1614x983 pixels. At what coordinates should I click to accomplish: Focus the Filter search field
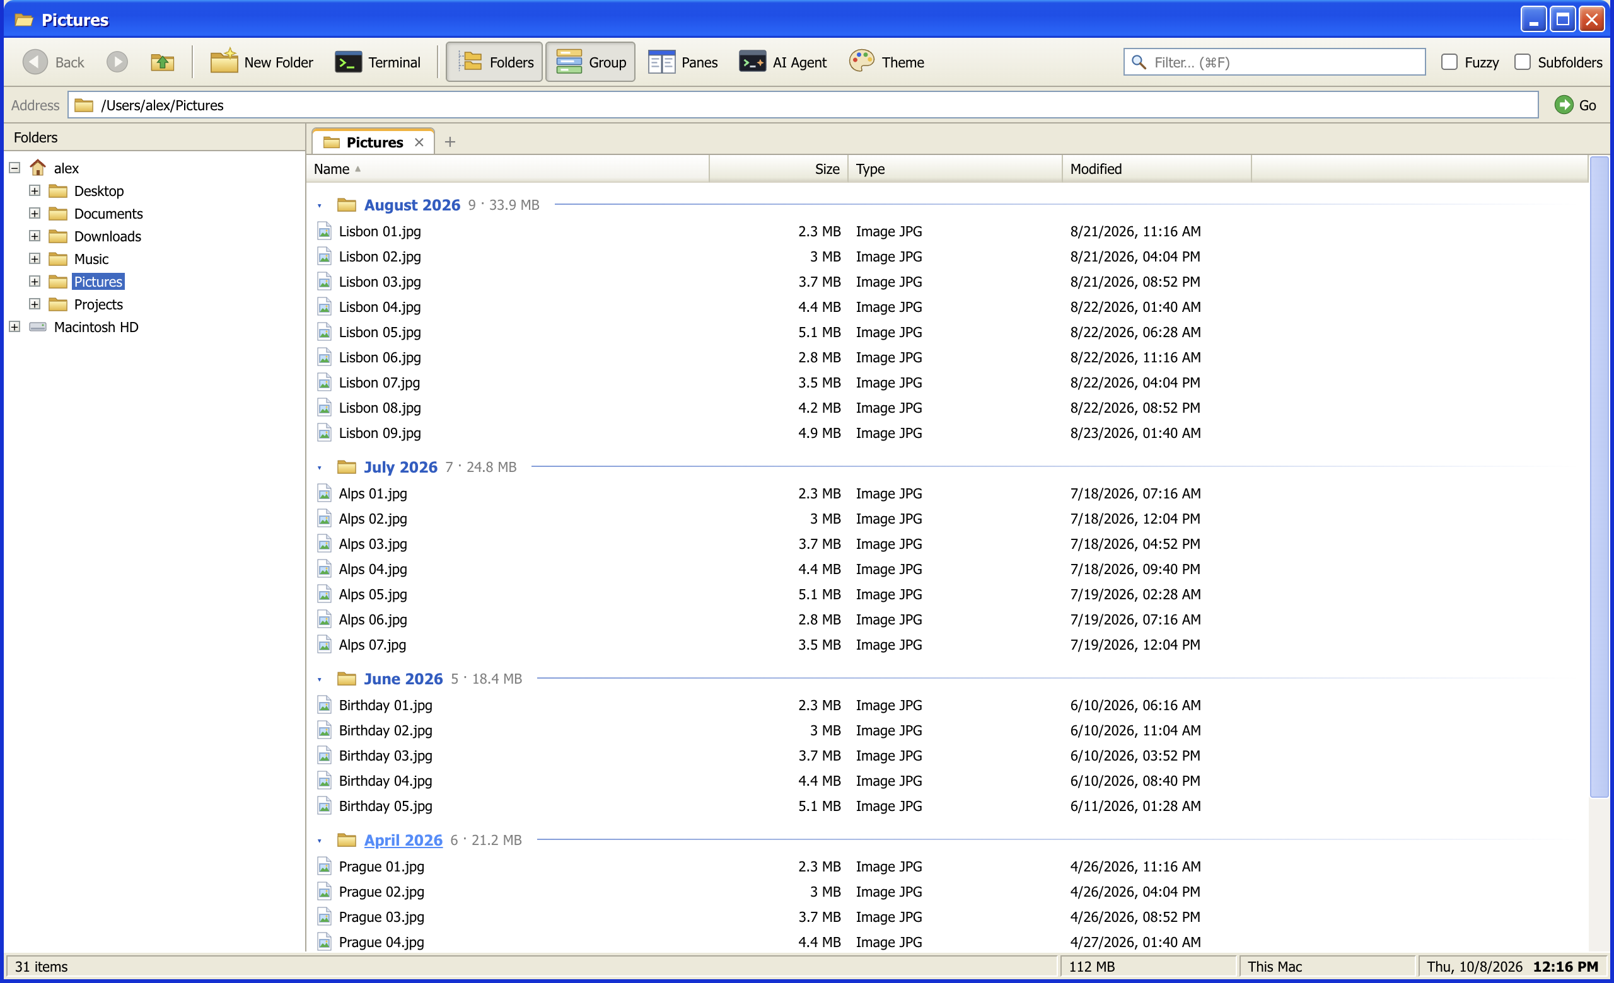1274,62
